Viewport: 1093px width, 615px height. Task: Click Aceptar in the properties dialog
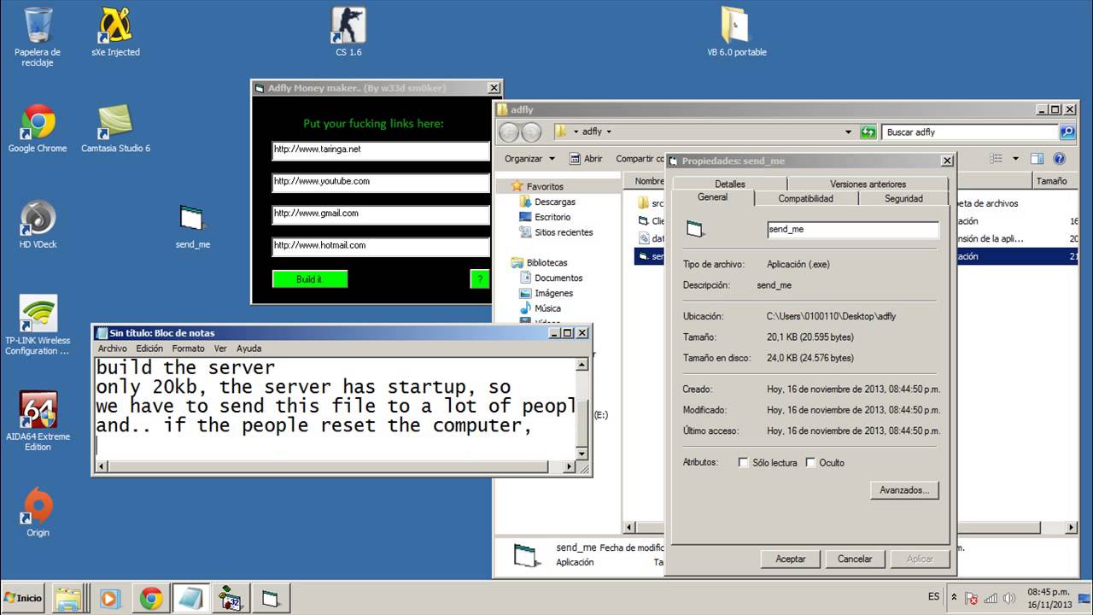click(791, 559)
